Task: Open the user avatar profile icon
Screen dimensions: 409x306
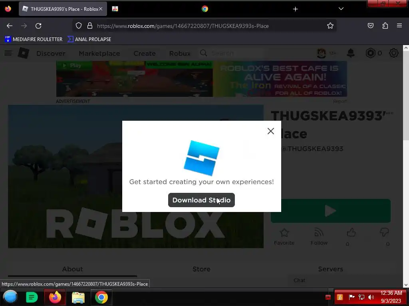Action: 322,53
